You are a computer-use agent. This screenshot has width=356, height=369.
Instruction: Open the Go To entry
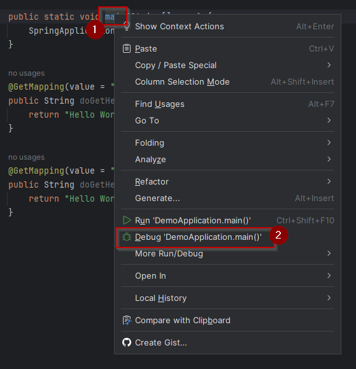tap(227, 120)
